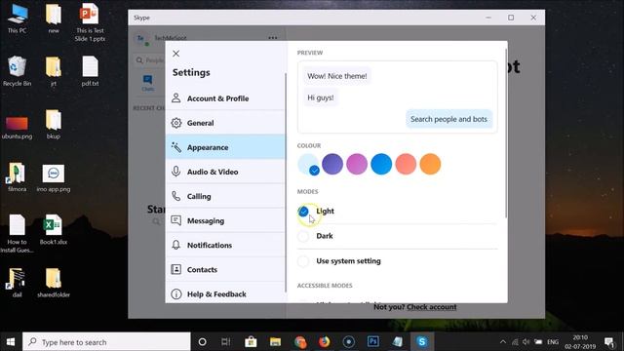This screenshot has height=351, width=624.
Task: Open Microsoft Store from the taskbar
Action: point(251,342)
